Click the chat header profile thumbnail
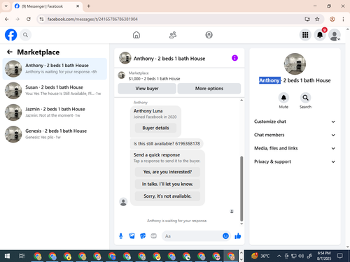Viewport: 350px width, 262px height. click(x=125, y=58)
